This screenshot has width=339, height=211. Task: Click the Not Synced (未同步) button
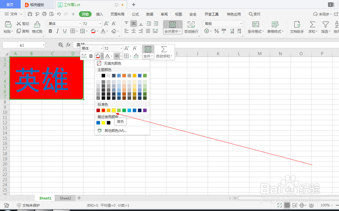tap(322, 14)
